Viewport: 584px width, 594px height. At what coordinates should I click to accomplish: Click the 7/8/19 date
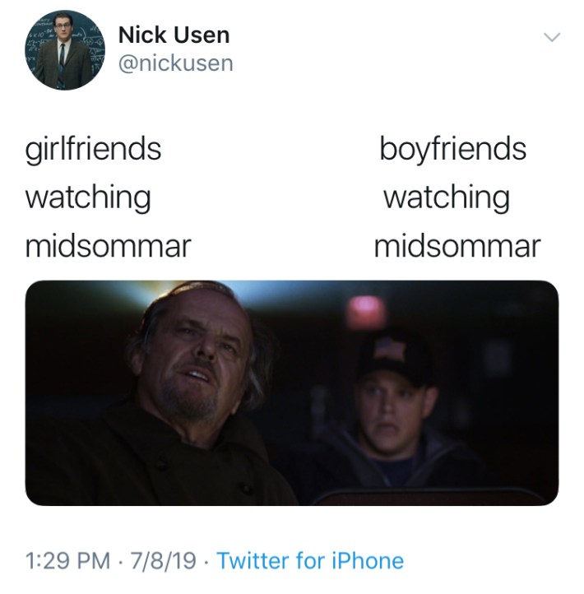coord(163,560)
